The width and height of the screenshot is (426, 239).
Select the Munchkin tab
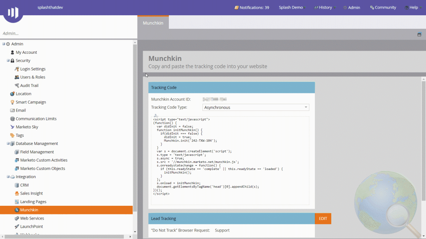tap(153, 23)
